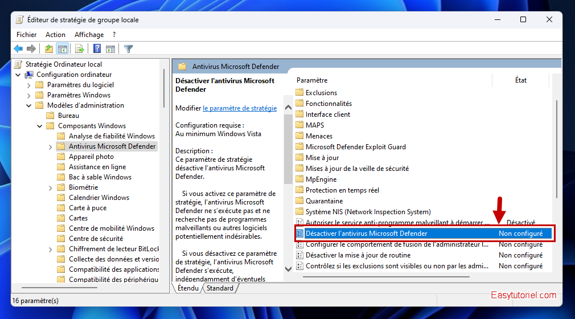Viewport: 575px width, 319px height.
Task: Select Fonctionnalités folder in list
Action: click(328, 104)
